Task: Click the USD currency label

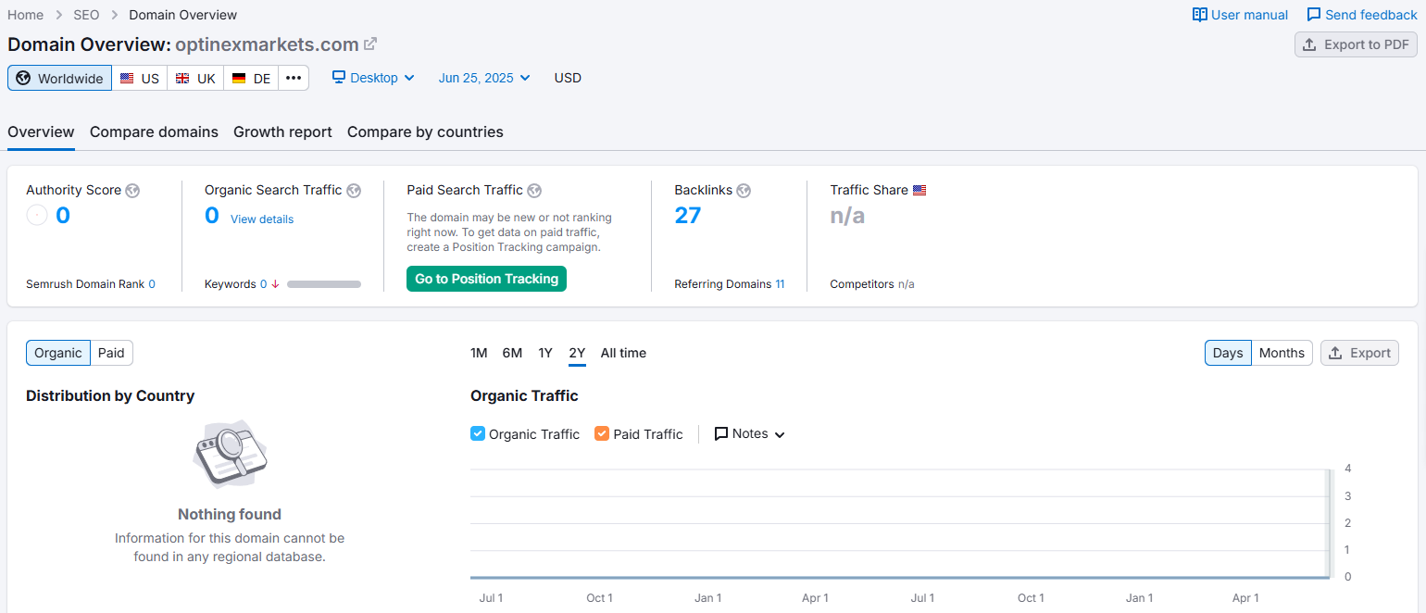Action: pos(568,78)
